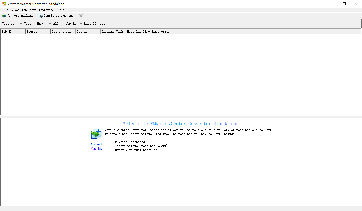Open the View menu
The width and height of the screenshot is (362, 211).
15,10
